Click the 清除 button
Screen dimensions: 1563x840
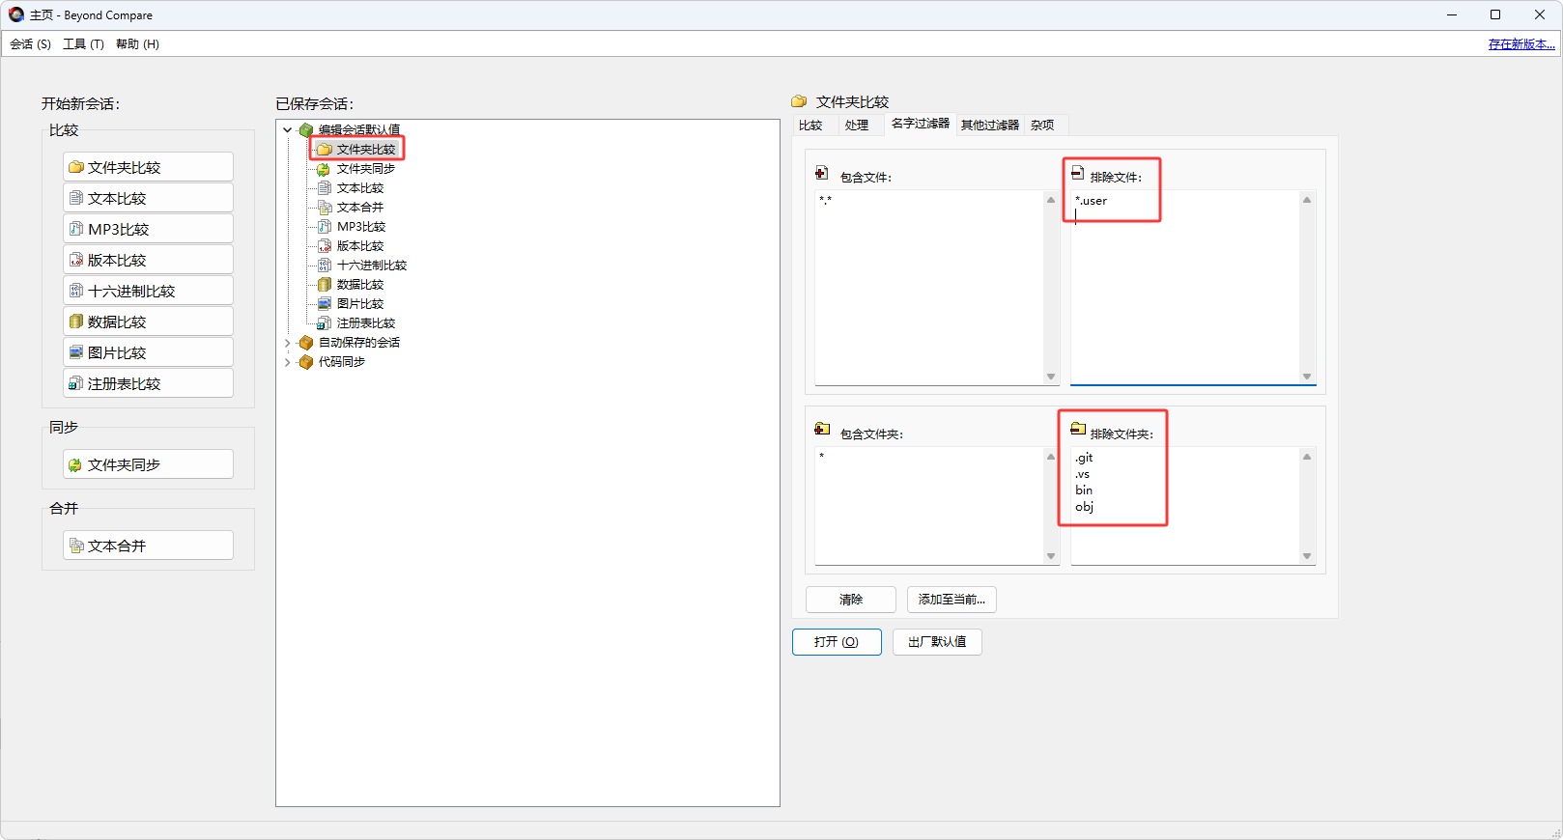[851, 600]
